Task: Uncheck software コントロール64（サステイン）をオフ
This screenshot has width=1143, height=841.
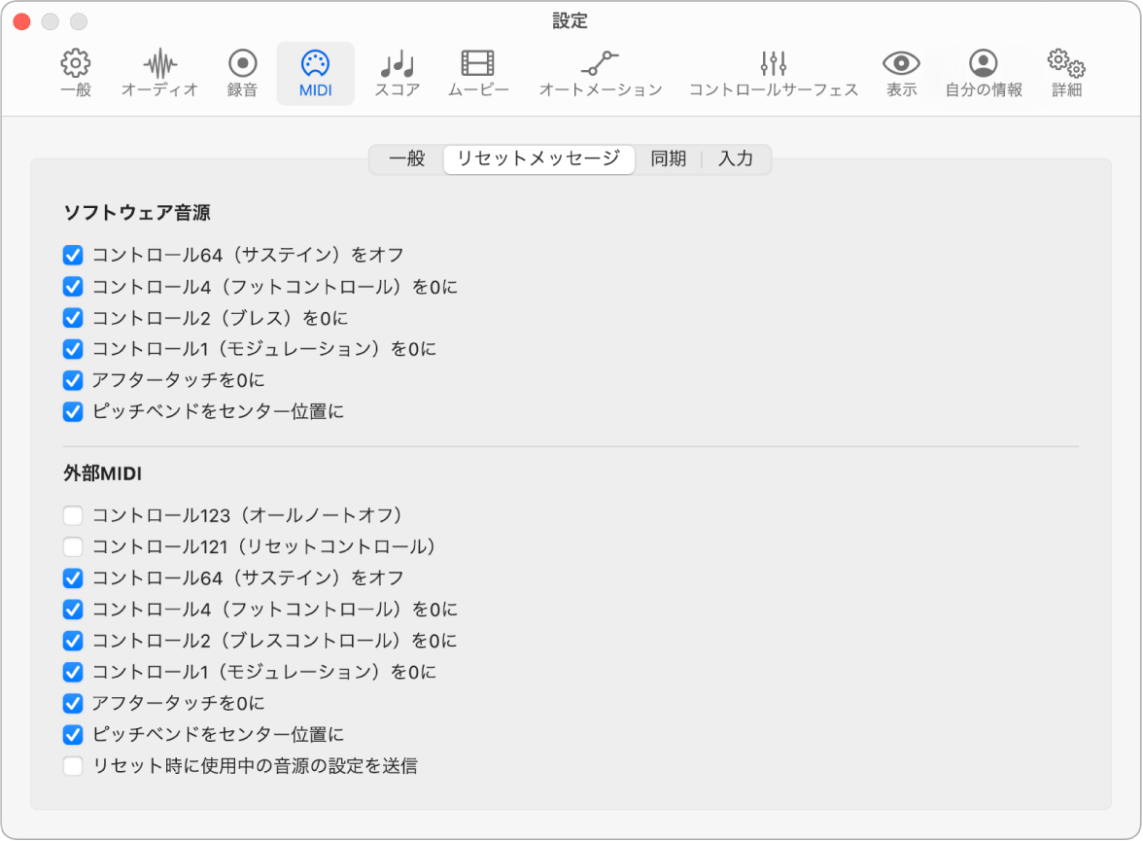Action: [x=73, y=256]
